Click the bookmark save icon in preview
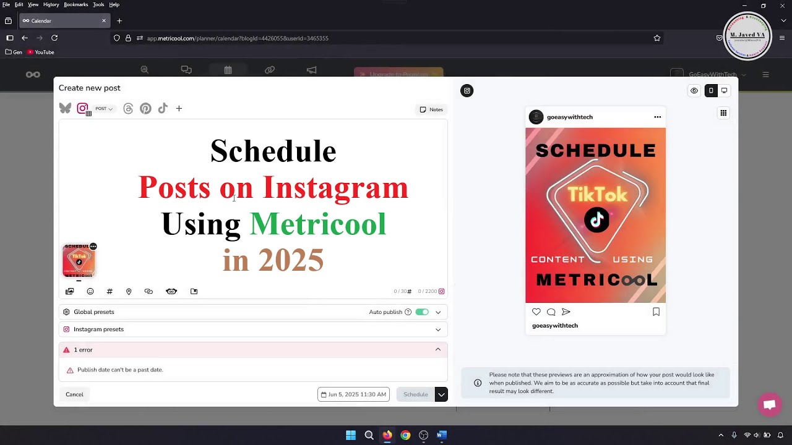The image size is (792, 445). 656,312
